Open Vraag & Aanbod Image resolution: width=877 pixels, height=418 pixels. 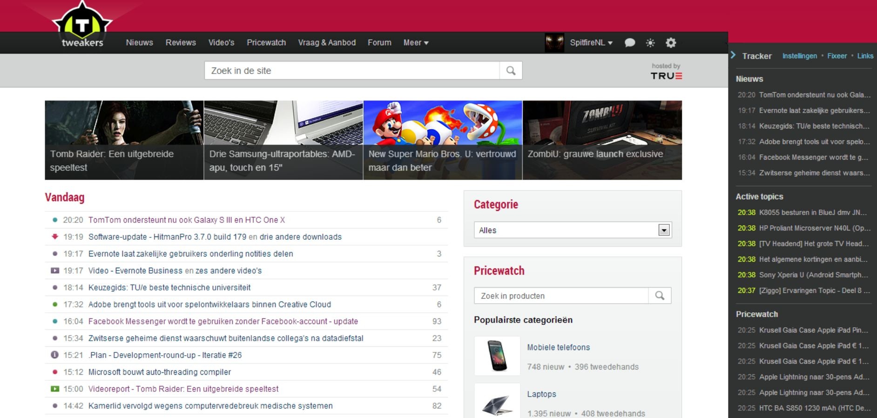click(327, 43)
